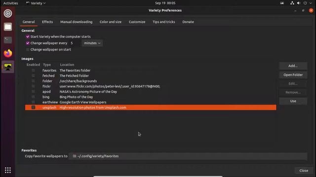Click folder icon beside Favorites path
This screenshot has width=316, height=177.
(x=75, y=156)
